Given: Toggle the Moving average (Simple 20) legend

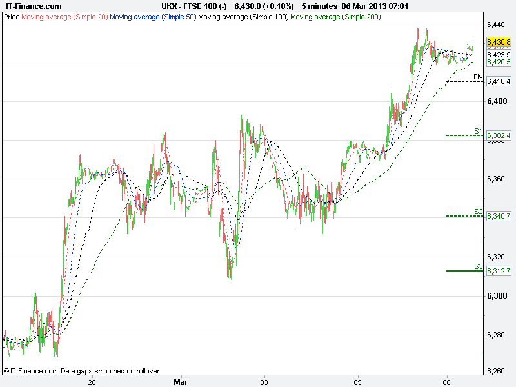Looking at the screenshot, I should pyautogui.click(x=64, y=17).
